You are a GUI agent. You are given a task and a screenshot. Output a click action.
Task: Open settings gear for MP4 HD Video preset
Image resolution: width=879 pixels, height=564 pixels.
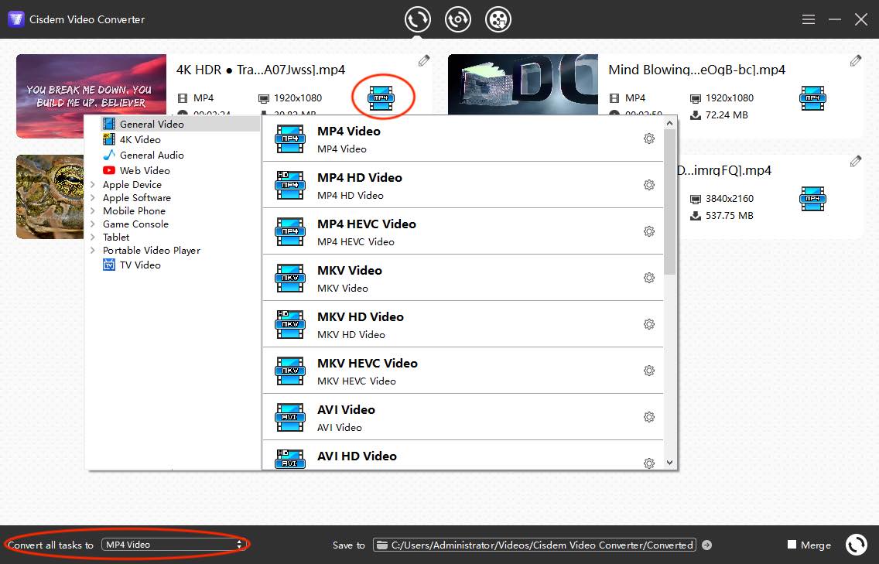click(649, 184)
